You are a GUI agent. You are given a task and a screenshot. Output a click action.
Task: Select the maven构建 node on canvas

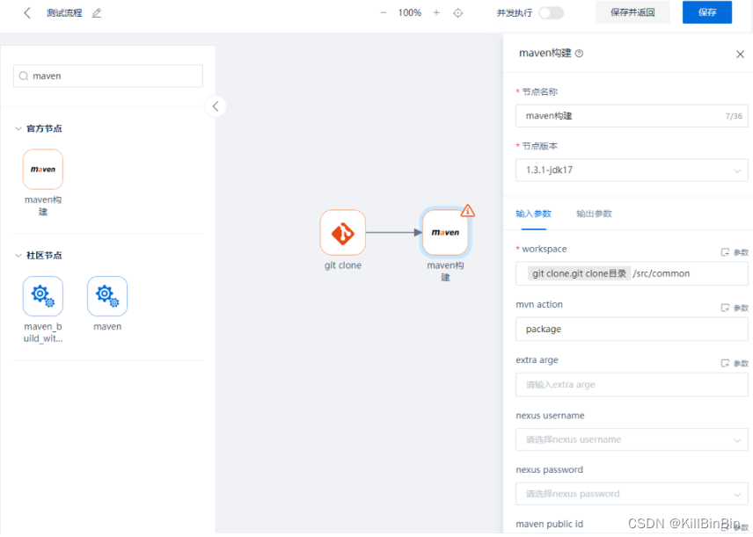(x=446, y=232)
